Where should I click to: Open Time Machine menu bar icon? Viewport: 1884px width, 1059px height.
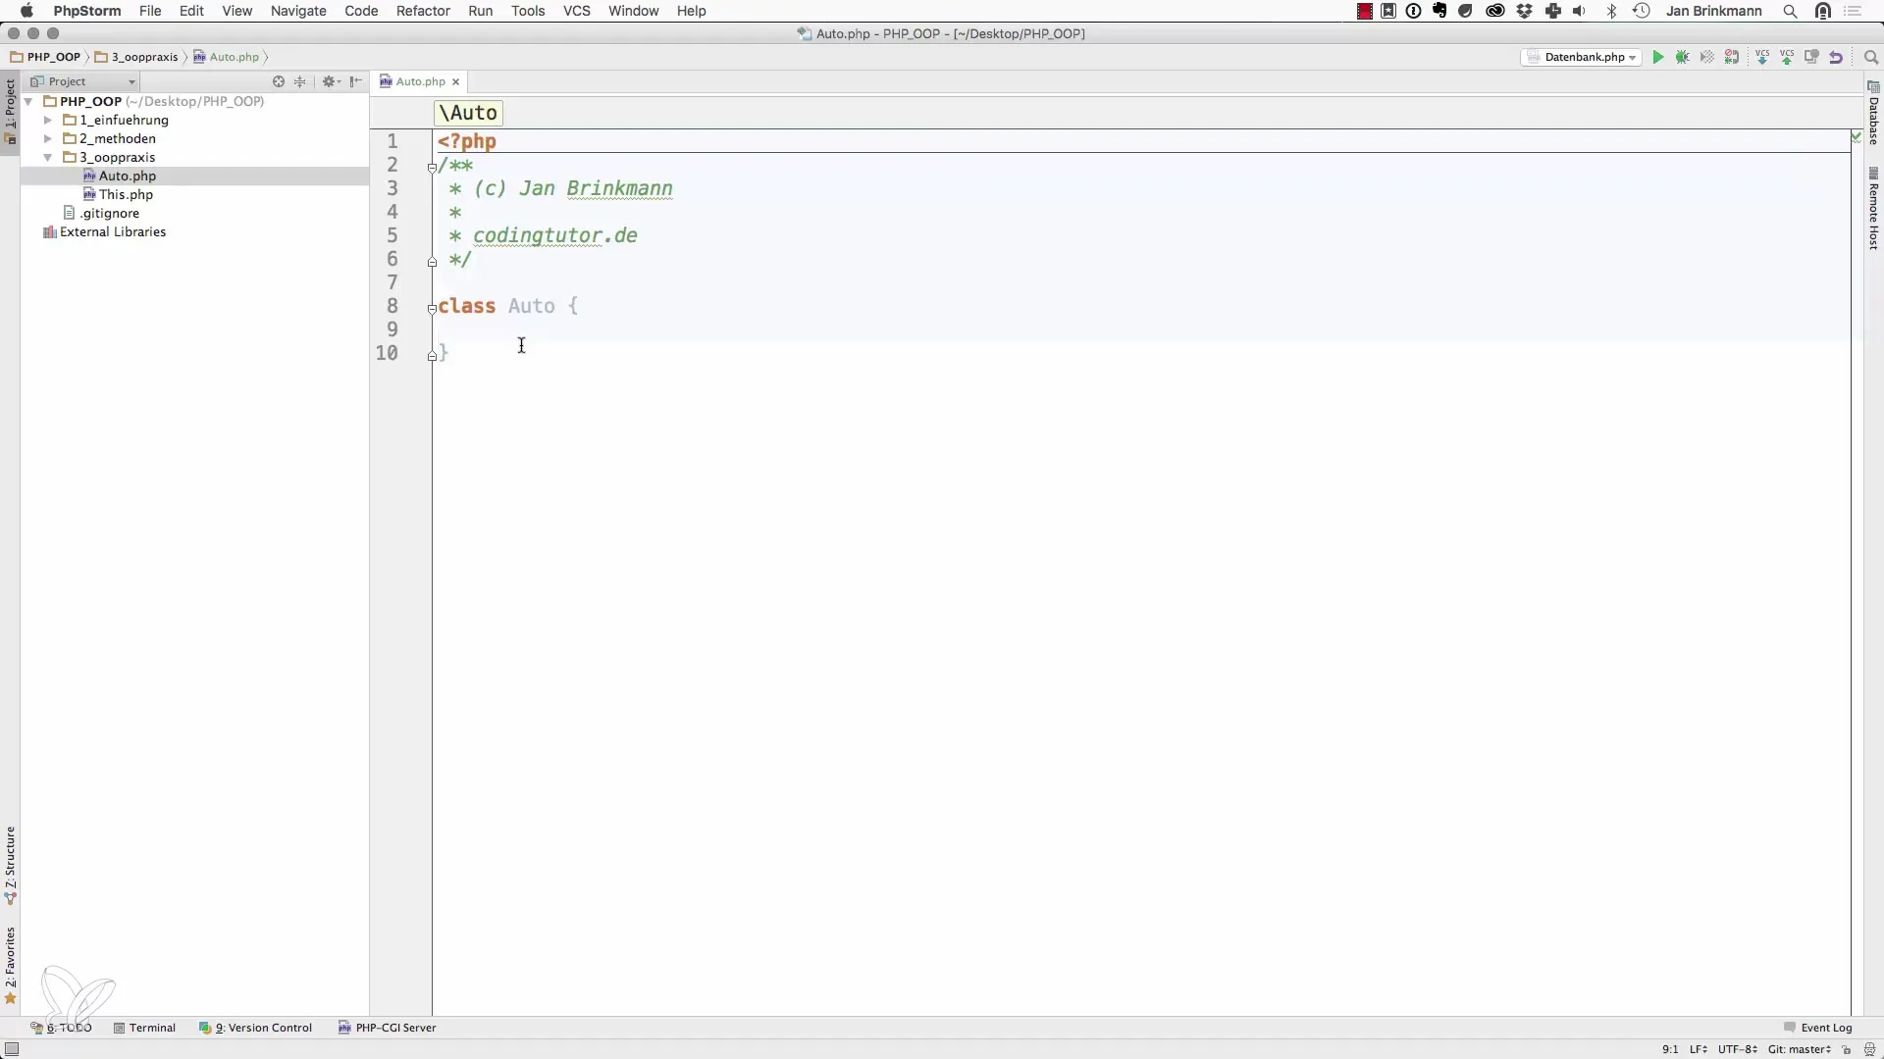tap(1641, 11)
